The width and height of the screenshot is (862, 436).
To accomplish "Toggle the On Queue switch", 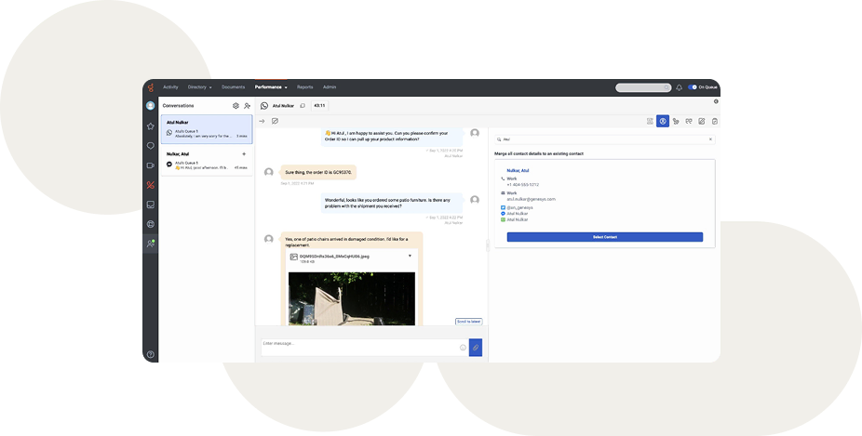I will click(x=693, y=86).
